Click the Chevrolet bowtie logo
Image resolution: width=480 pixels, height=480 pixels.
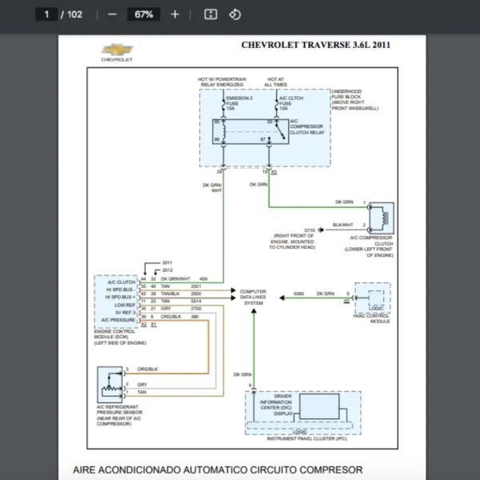pyautogui.click(x=117, y=50)
